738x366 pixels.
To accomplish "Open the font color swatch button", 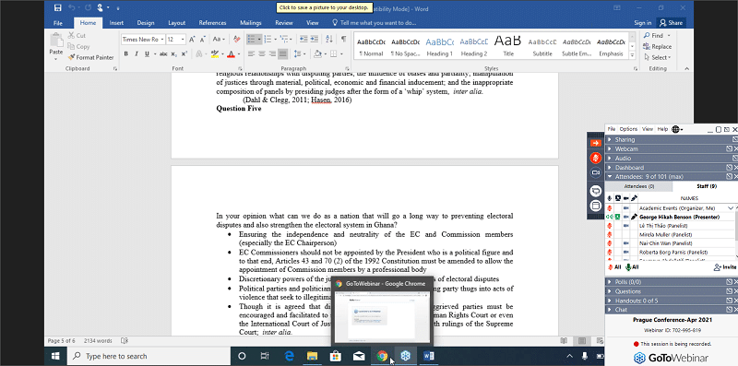I will (x=231, y=54).
